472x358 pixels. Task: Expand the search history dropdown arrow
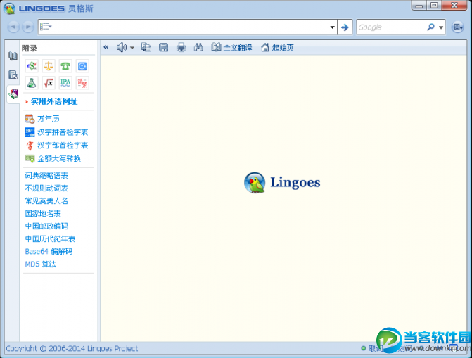332,27
